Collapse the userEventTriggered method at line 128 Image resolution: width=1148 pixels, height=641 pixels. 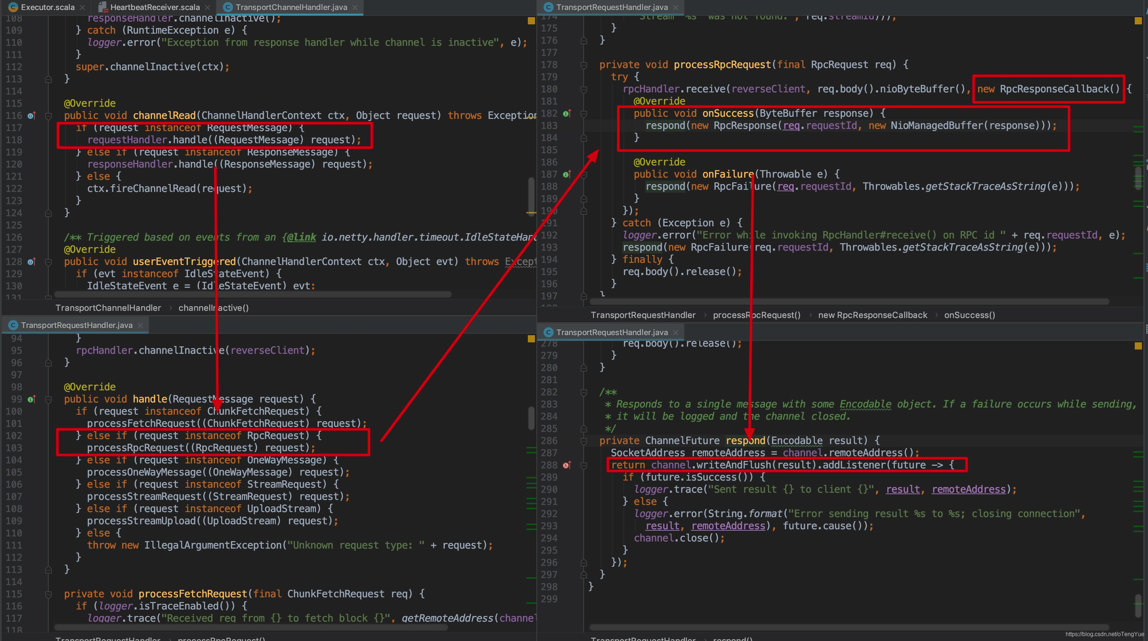[49, 262]
